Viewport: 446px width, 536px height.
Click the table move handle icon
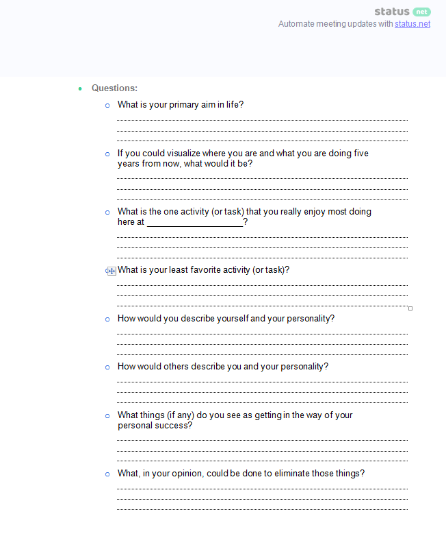coord(110,271)
